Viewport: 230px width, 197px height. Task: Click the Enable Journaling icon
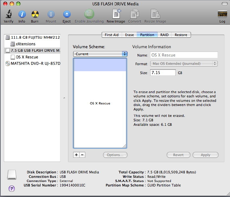pos(89,14)
